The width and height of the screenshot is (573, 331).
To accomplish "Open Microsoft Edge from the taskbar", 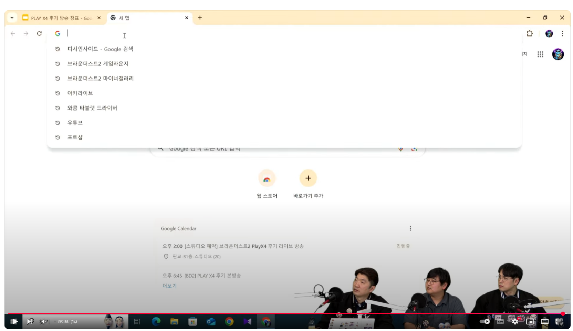I will point(156,321).
